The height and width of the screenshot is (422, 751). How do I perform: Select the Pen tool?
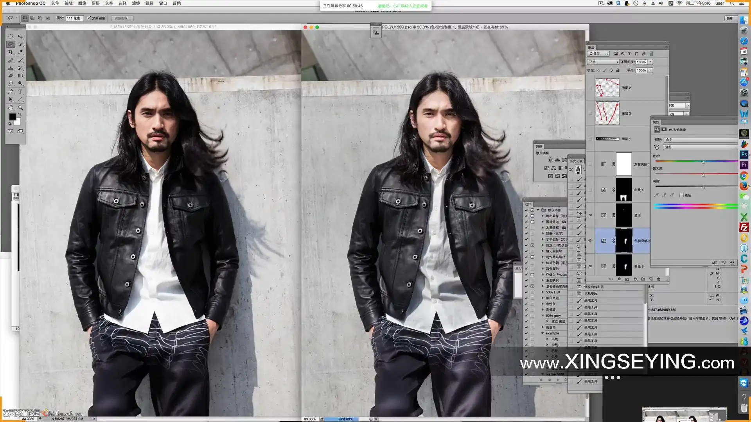pos(11,92)
